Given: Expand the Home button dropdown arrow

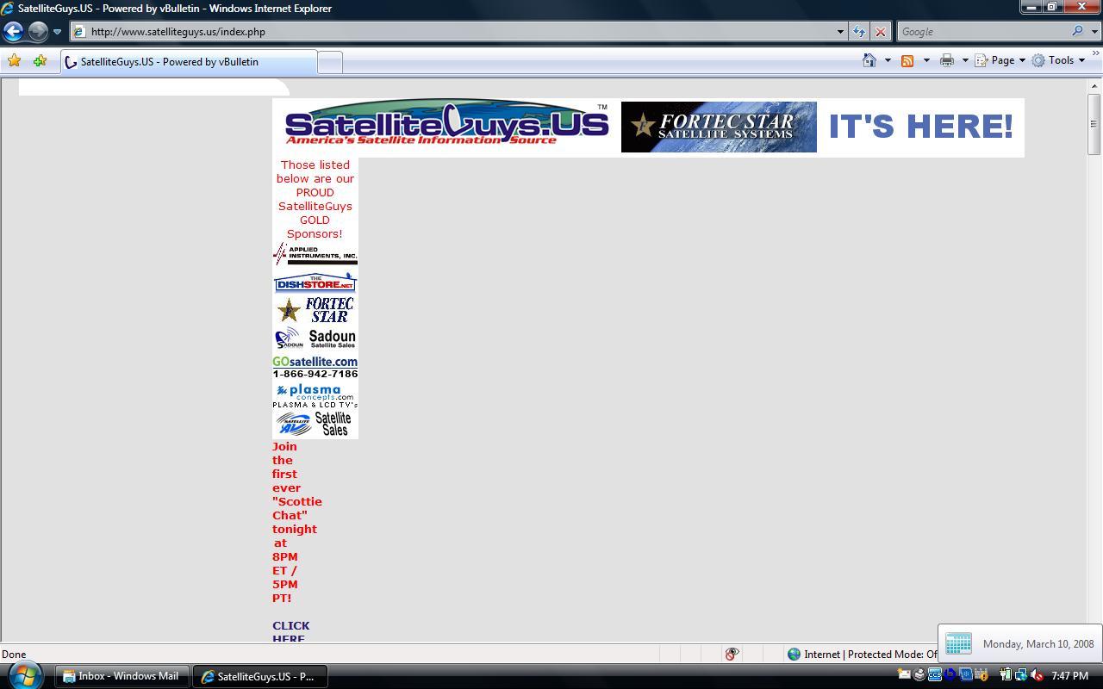Looking at the screenshot, I should [888, 60].
